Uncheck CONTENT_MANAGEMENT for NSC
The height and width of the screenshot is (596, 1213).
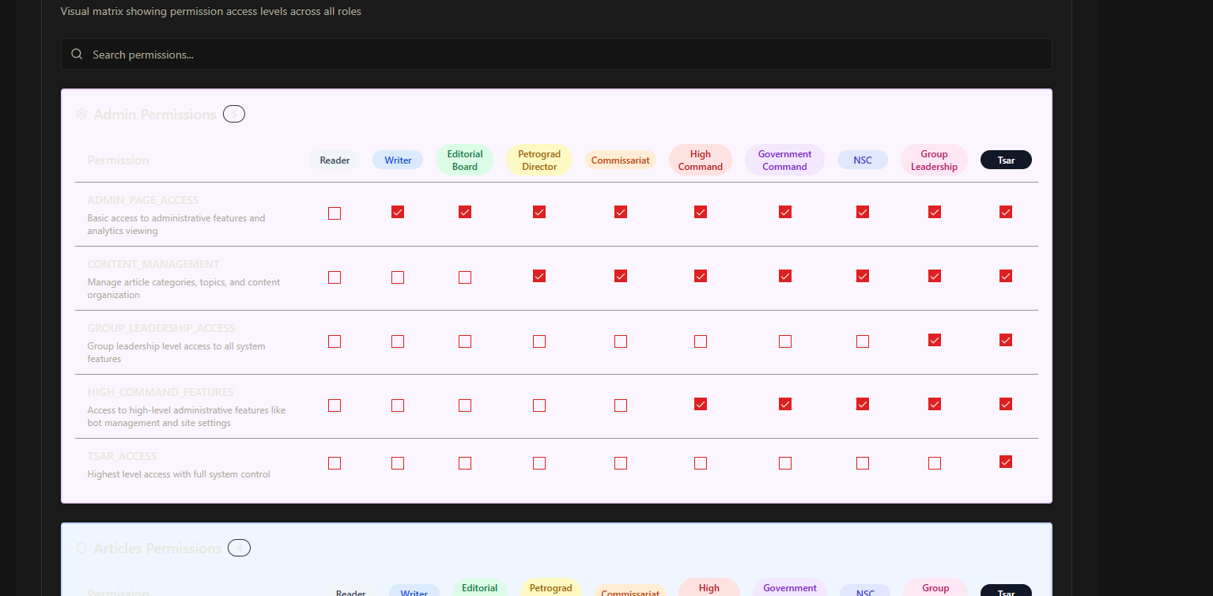coord(863,276)
